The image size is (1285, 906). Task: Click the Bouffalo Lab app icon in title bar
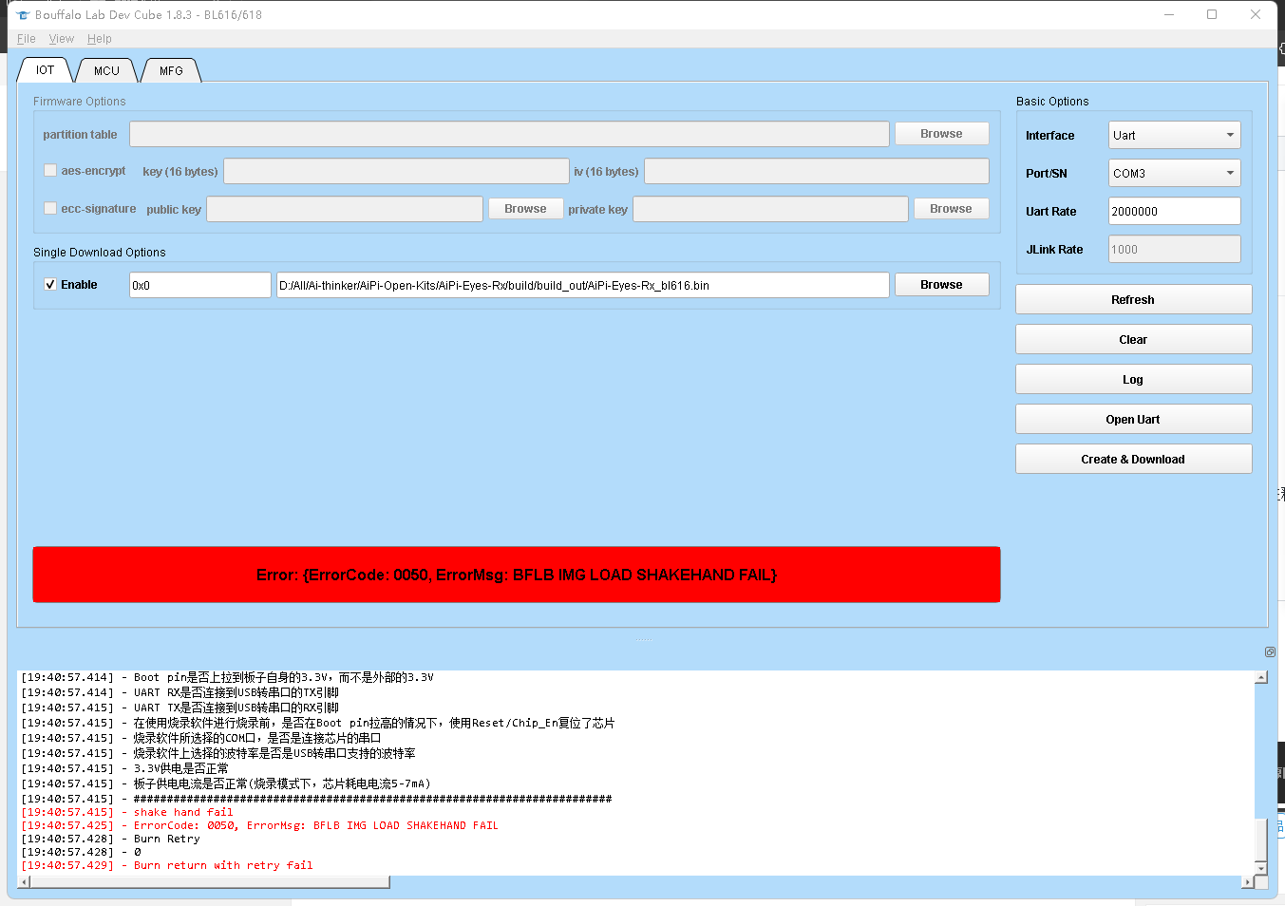[x=24, y=15]
